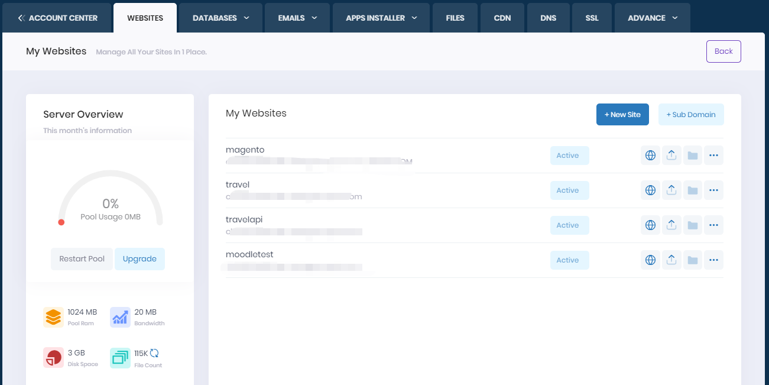Click the Pool Ram icon in Server Overview
769x385 pixels.
tap(53, 316)
